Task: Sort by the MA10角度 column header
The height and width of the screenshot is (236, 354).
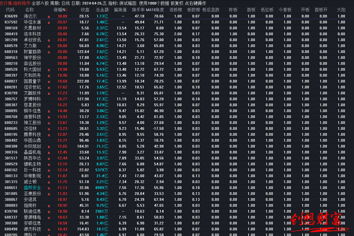Action: tap(155, 10)
